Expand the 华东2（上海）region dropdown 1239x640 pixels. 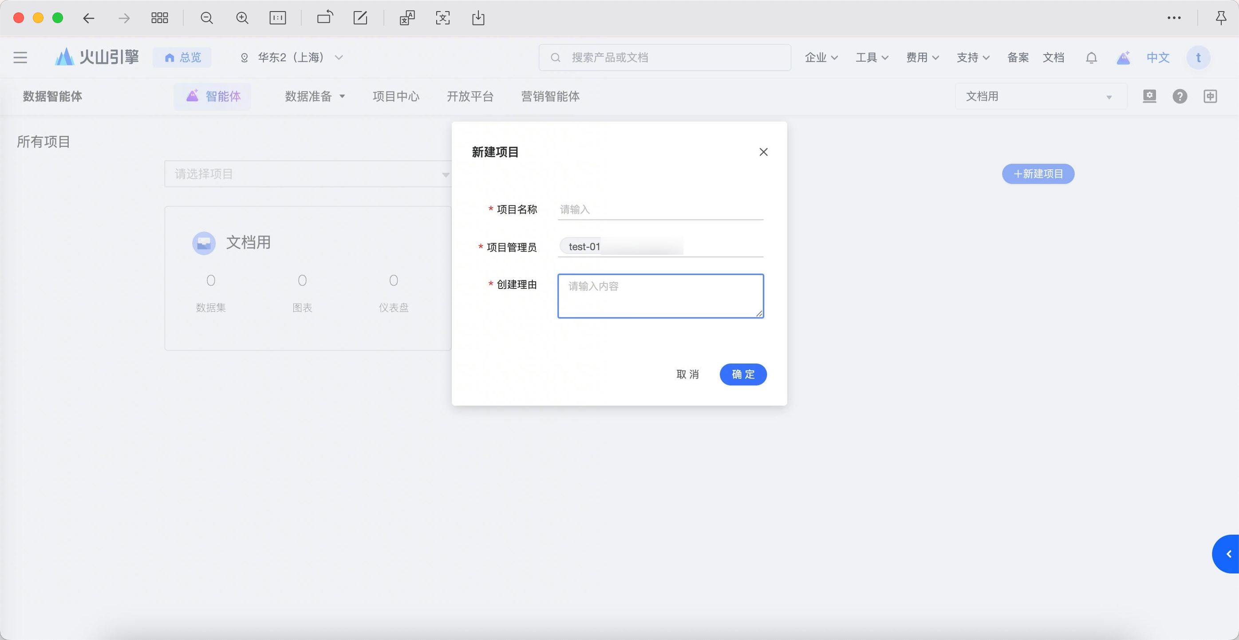click(x=292, y=58)
